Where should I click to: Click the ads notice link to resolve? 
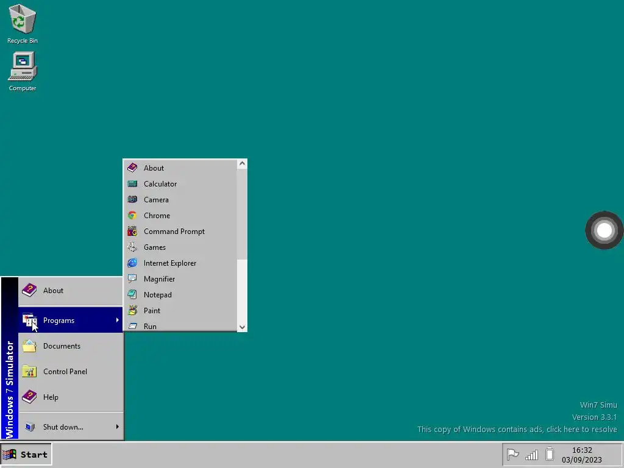tap(517, 430)
